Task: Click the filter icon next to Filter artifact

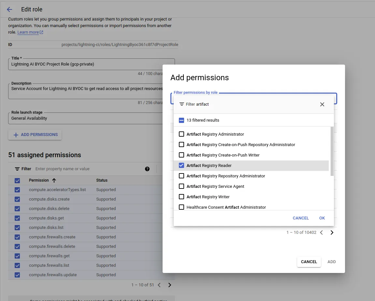Action: 181,104
